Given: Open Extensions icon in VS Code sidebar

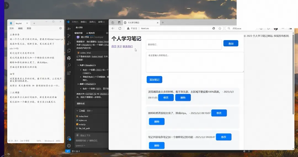Looking at the screenshot, I should click(x=69, y=73).
